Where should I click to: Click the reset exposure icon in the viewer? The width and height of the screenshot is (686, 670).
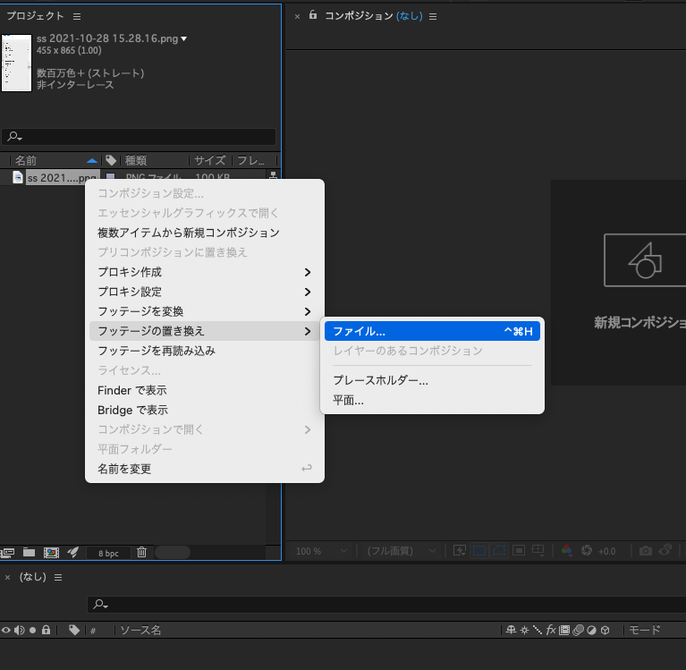click(588, 550)
